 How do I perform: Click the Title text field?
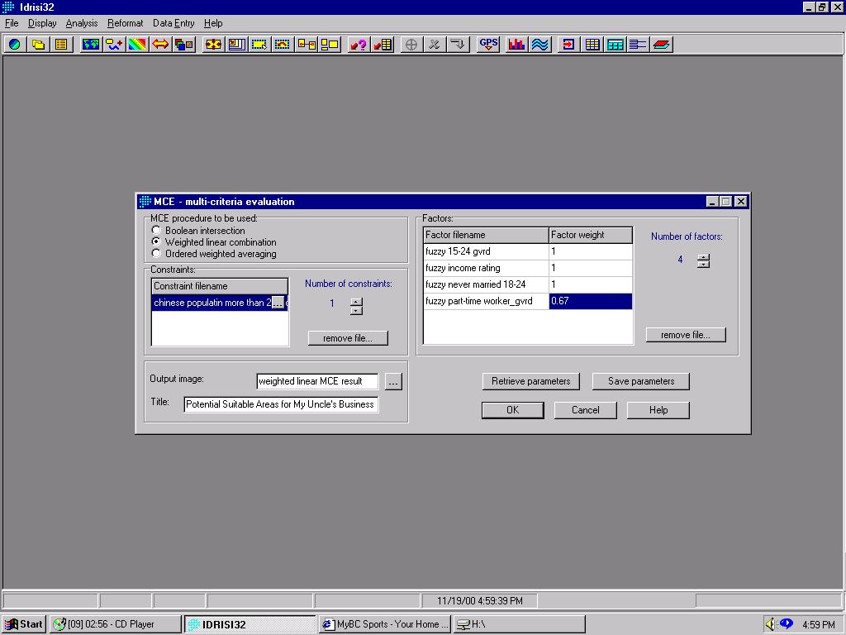(x=281, y=404)
